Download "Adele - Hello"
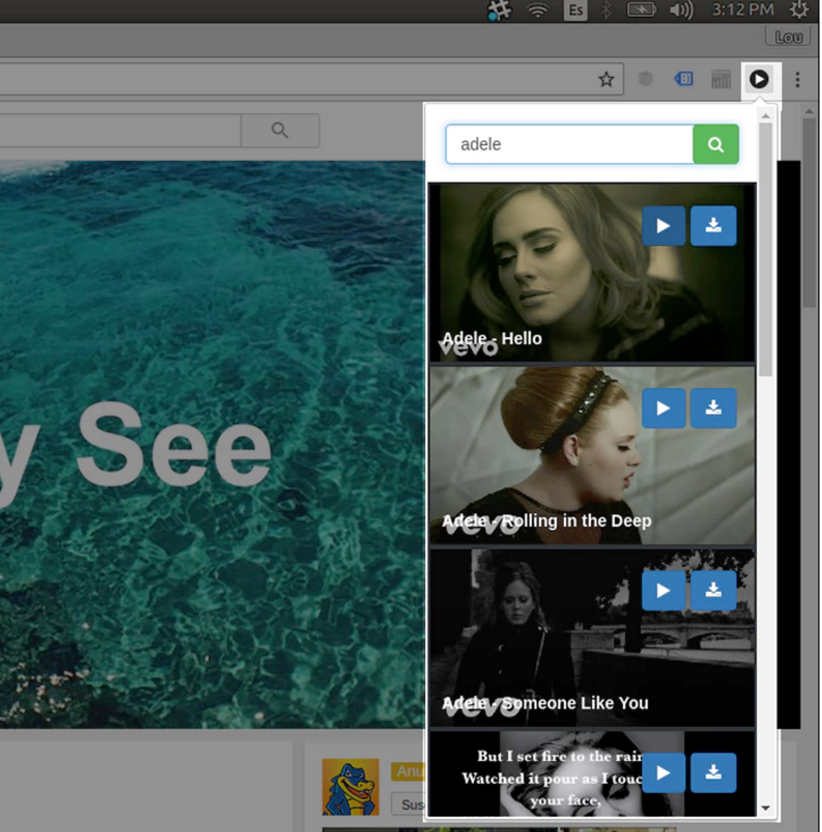Screen dimensions: 822x832 pos(714,225)
